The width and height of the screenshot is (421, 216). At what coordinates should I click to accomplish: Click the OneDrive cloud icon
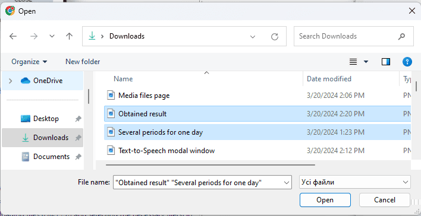tap(25, 81)
